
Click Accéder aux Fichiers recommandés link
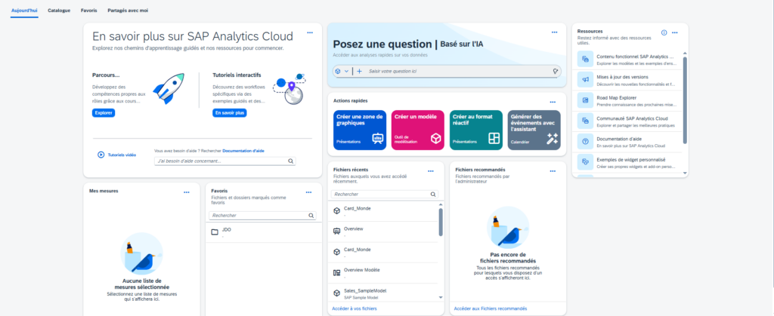coord(490,308)
